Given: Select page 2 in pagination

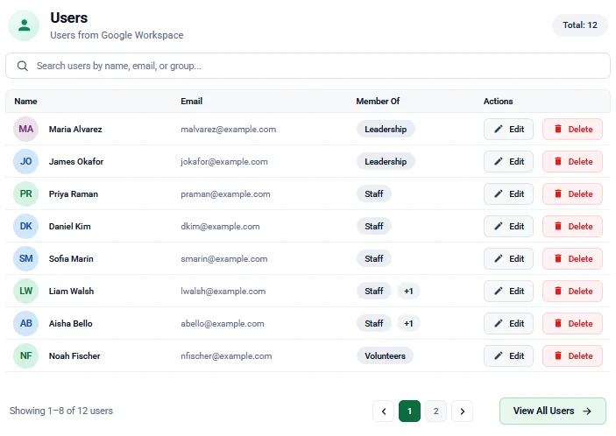Looking at the screenshot, I should pyautogui.click(x=435, y=411).
